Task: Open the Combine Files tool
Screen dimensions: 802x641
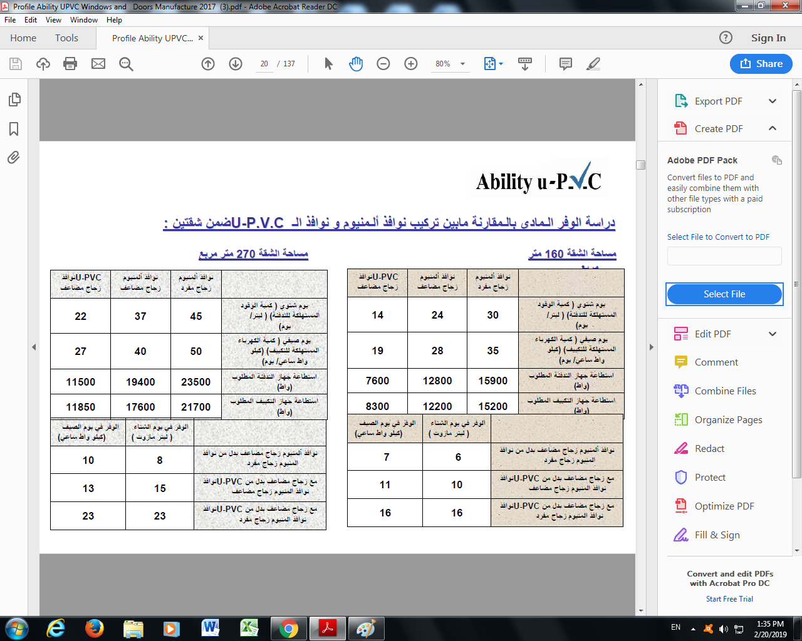Action: point(725,391)
